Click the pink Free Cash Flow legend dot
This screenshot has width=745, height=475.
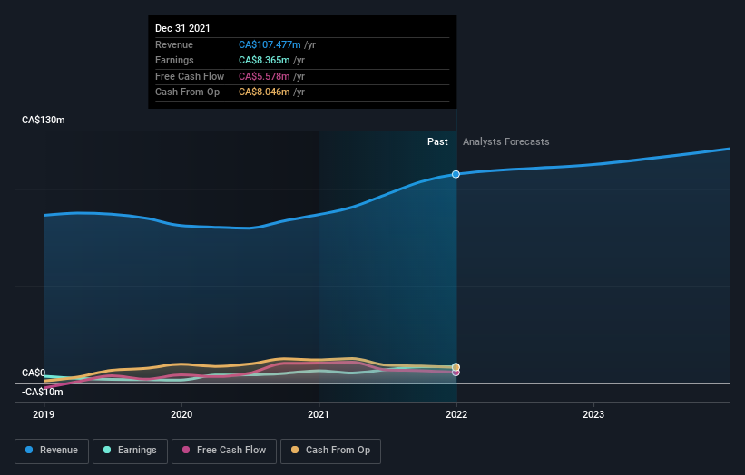point(186,450)
